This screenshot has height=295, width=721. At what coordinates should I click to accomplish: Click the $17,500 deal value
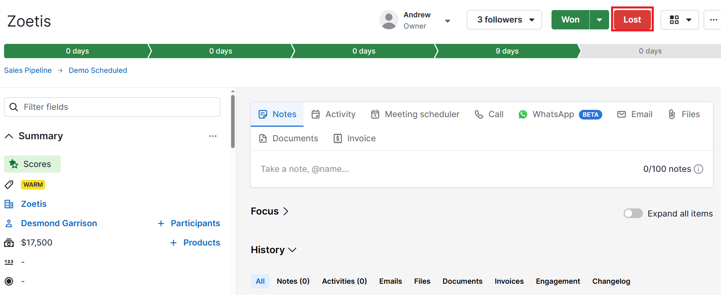pyautogui.click(x=37, y=243)
